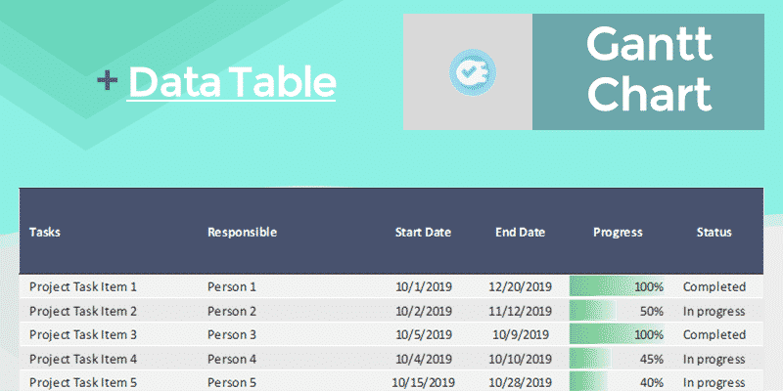The height and width of the screenshot is (391, 783).
Task: Click the 100% progress bar for Task Item 1
Action: [x=617, y=287]
